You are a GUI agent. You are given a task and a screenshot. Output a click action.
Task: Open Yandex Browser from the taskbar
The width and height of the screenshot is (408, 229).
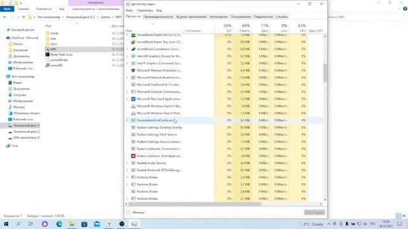coord(109,224)
